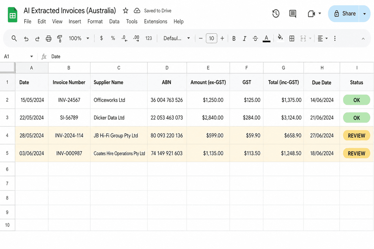This screenshot has width=374, height=249.
Task: Format selection as currency
Action: (101, 38)
